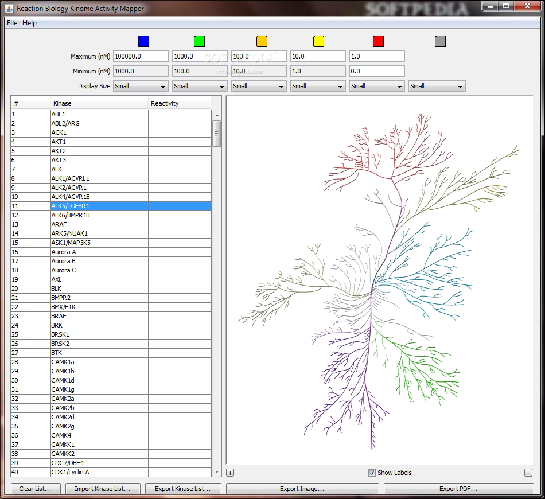This screenshot has width=545, height=499.
Task: Select the ABL1 kinase row
Action: 111,114
